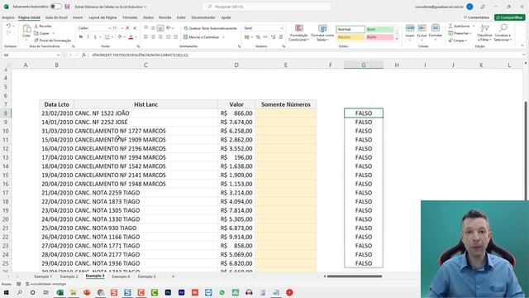Viewport: 529px width, 298px height.
Task: Expand the formula bar
Action: point(523,55)
